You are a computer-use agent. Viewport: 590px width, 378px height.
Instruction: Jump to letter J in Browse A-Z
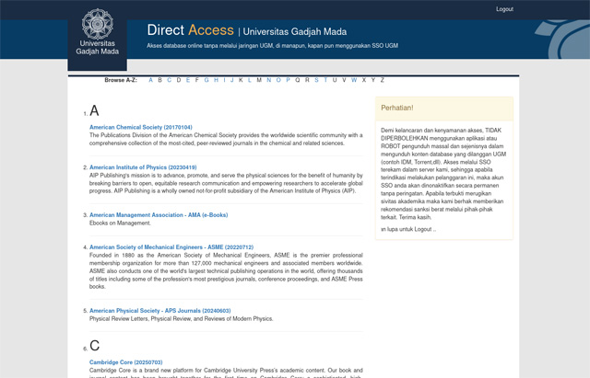coord(232,80)
